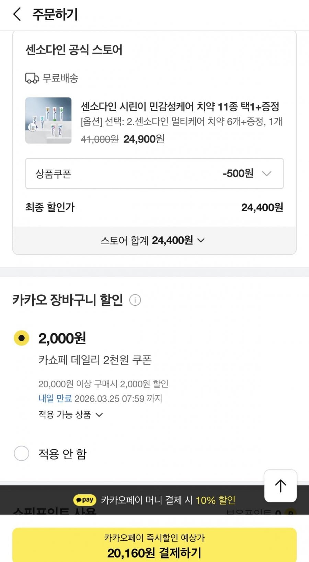The height and width of the screenshot is (562, 309).
Task: Click the free shipping truck icon
Action: (32, 78)
